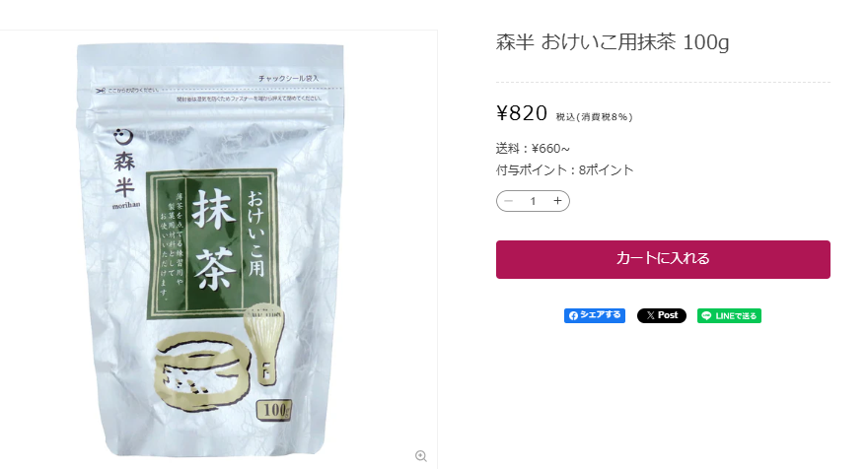
Task: Click the gold 100g badge on package
Action: (274, 410)
